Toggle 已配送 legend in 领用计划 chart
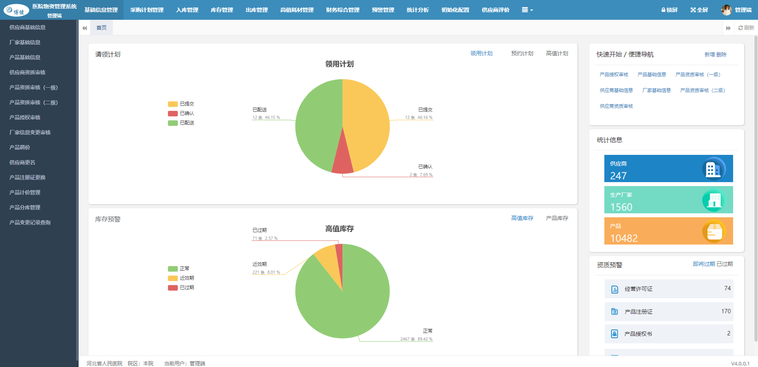The image size is (758, 367). click(x=181, y=123)
